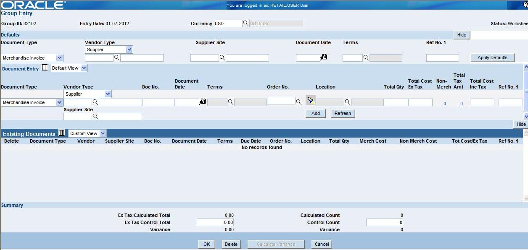Focus the Order No. input field
The width and height of the screenshot is (528, 250).
[x=281, y=101]
